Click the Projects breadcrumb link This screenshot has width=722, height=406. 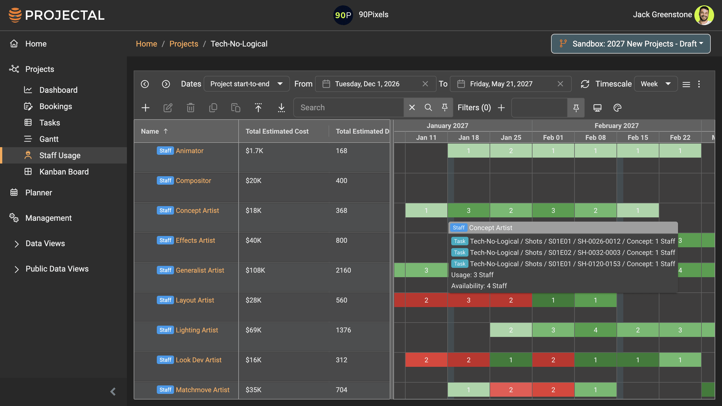pos(184,44)
